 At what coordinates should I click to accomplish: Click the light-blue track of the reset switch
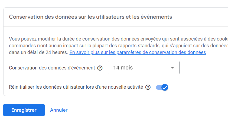tap(158, 87)
